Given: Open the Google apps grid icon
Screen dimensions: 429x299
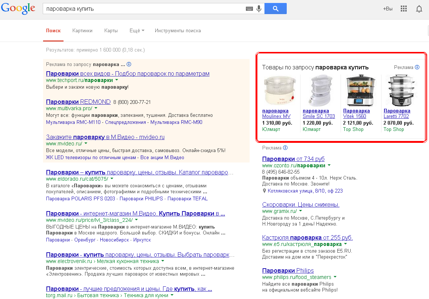Looking at the screenshot, I should (403, 9).
